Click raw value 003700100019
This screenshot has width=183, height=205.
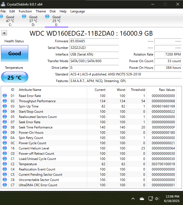pyautogui.click(x=163, y=164)
